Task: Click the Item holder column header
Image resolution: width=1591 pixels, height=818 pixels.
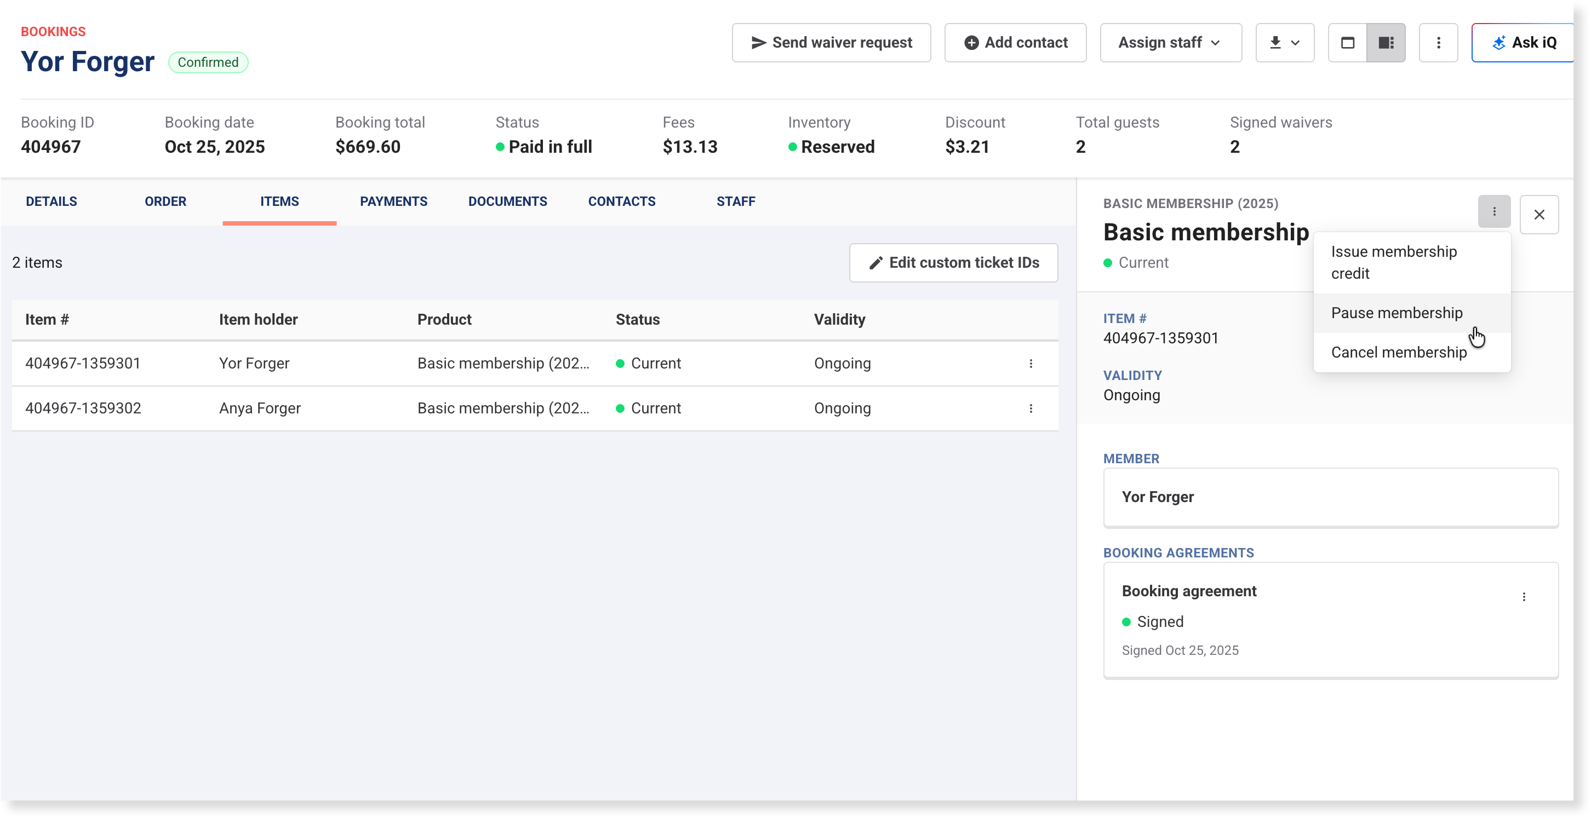Action: click(x=258, y=319)
